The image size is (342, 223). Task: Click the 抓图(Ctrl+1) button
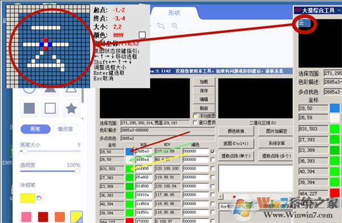point(236,143)
